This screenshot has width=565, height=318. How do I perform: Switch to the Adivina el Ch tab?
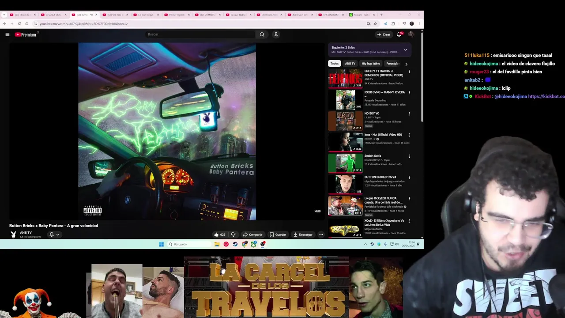tap(300, 15)
